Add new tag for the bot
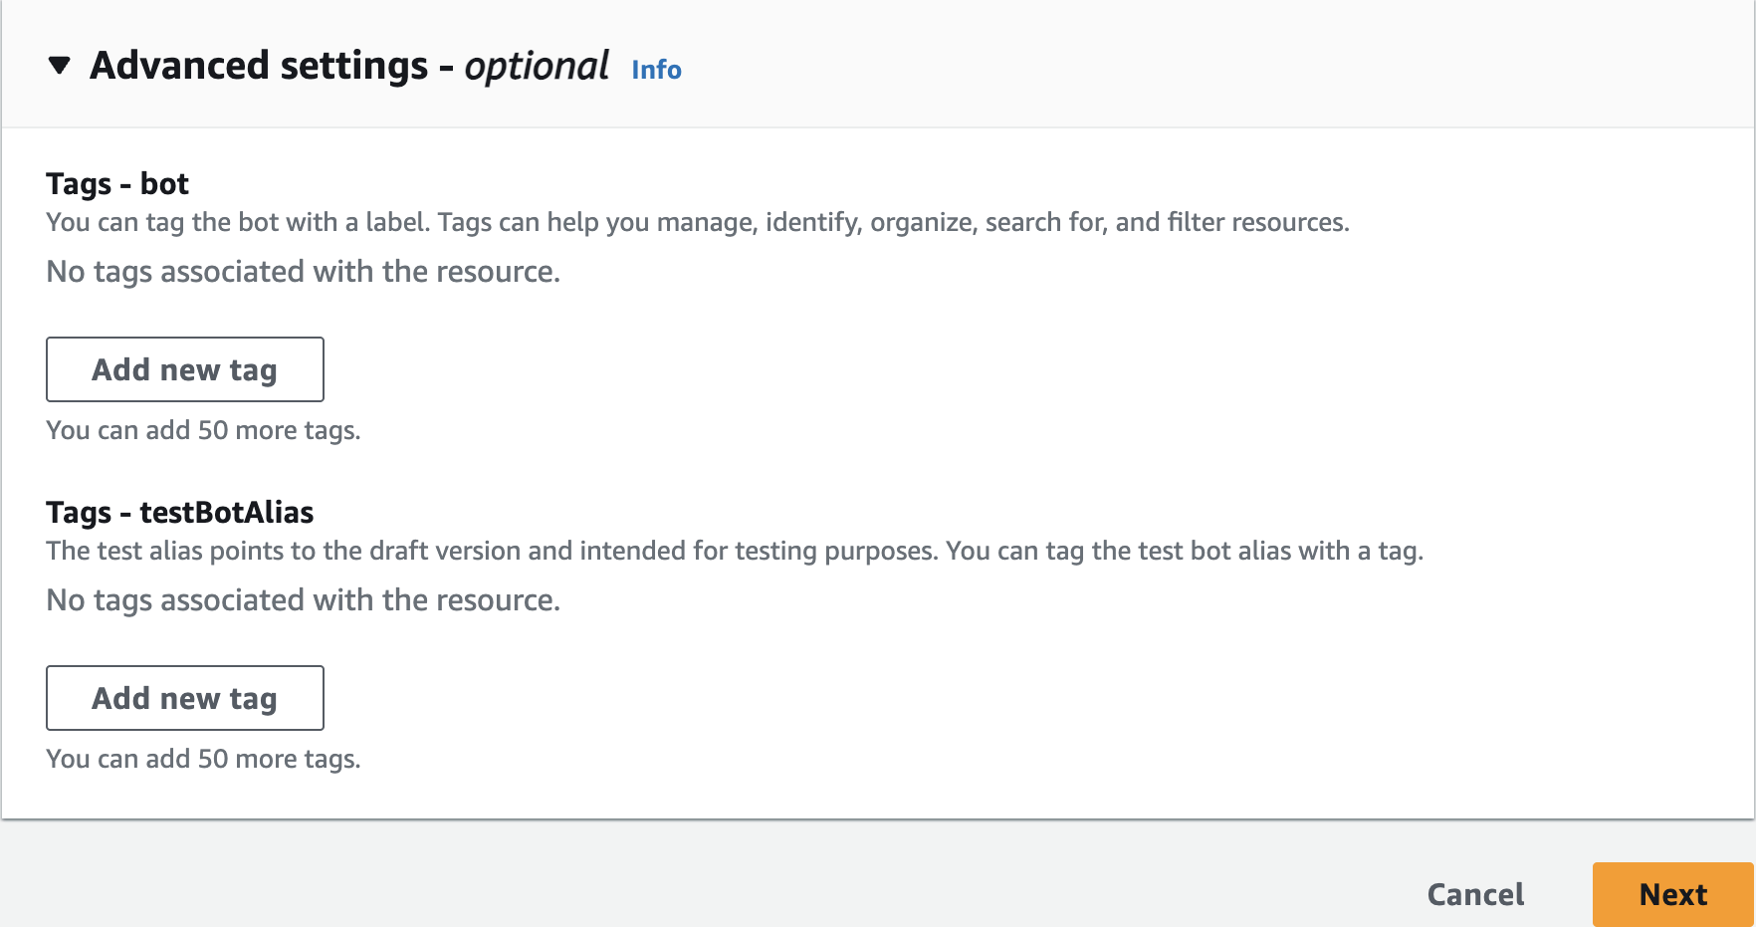This screenshot has width=1756, height=927. click(x=185, y=369)
